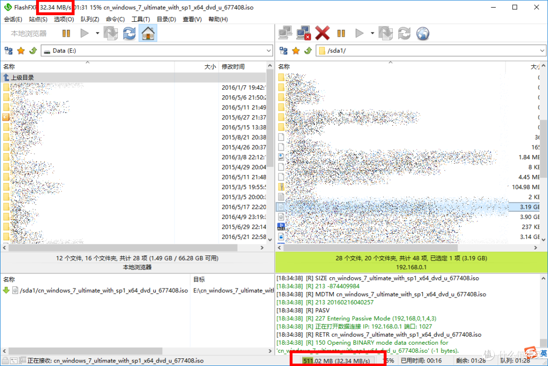
Task: Select the 上级目录 parent directory row
Action: (133, 78)
